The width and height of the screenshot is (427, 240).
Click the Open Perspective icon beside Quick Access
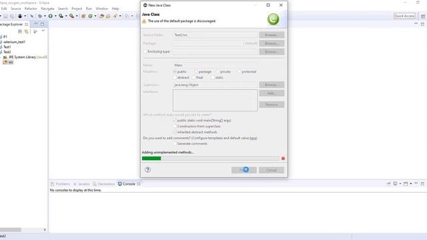click(423, 16)
